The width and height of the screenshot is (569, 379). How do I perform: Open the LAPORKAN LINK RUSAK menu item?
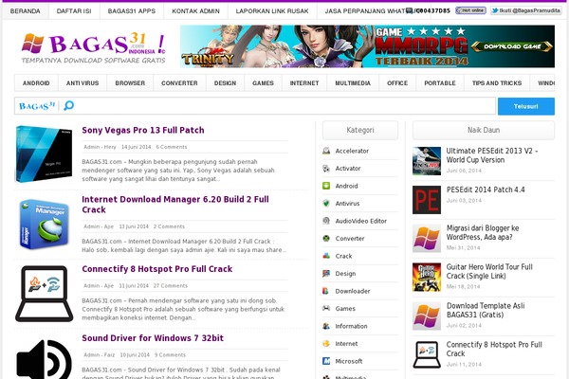click(x=272, y=11)
